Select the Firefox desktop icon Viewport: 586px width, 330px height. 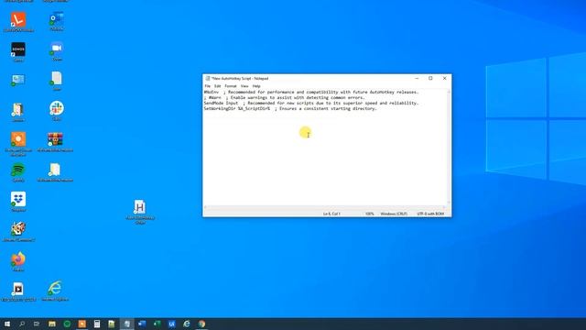(18, 261)
